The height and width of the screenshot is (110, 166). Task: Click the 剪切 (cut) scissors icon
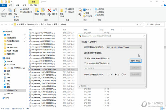(x=14, y=17)
